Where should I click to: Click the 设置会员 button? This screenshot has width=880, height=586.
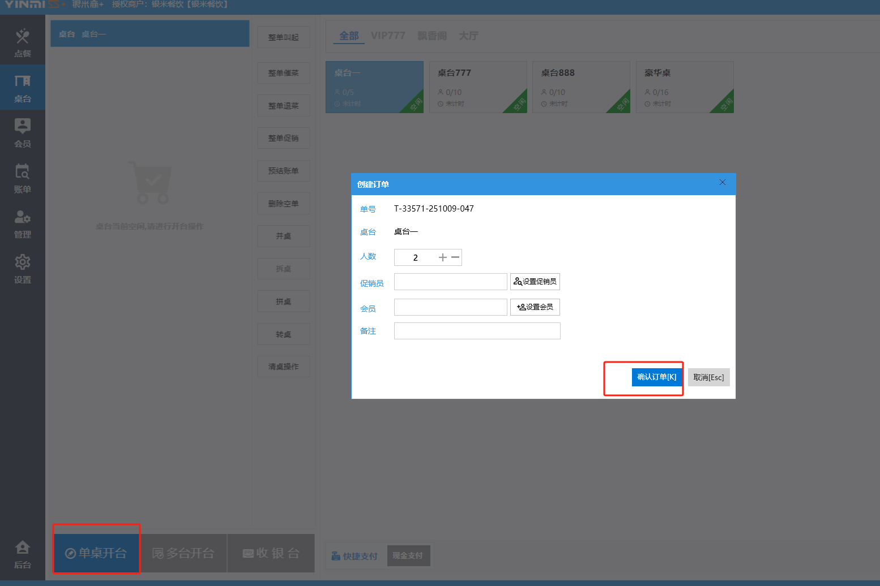tap(535, 307)
